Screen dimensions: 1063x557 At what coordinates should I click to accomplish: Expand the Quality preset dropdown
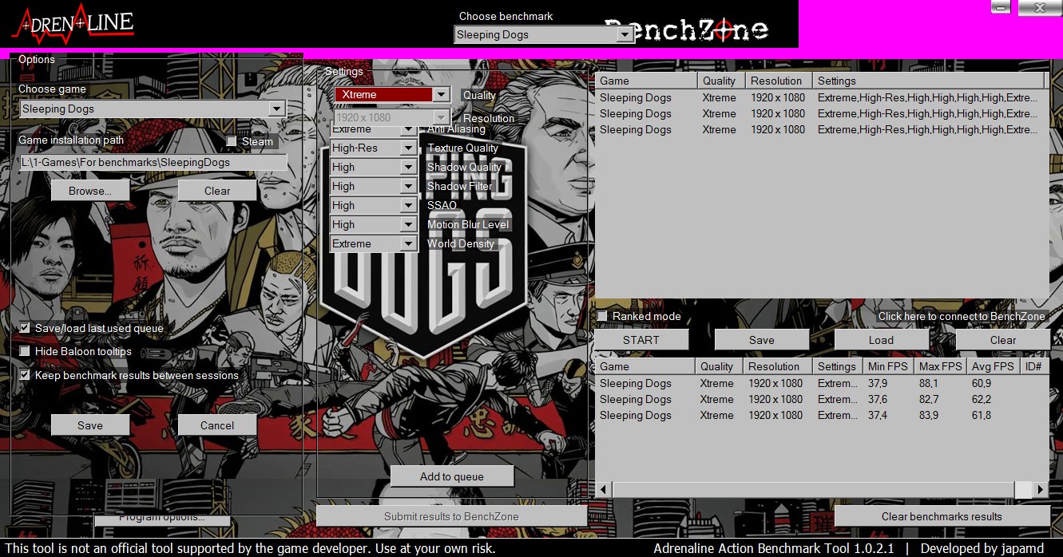click(x=441, y=94)
